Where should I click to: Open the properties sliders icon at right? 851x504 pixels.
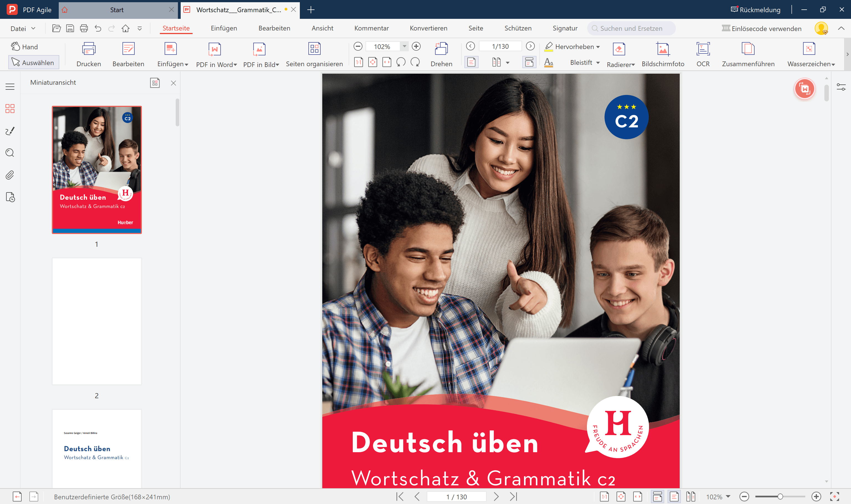click(841, 87)
